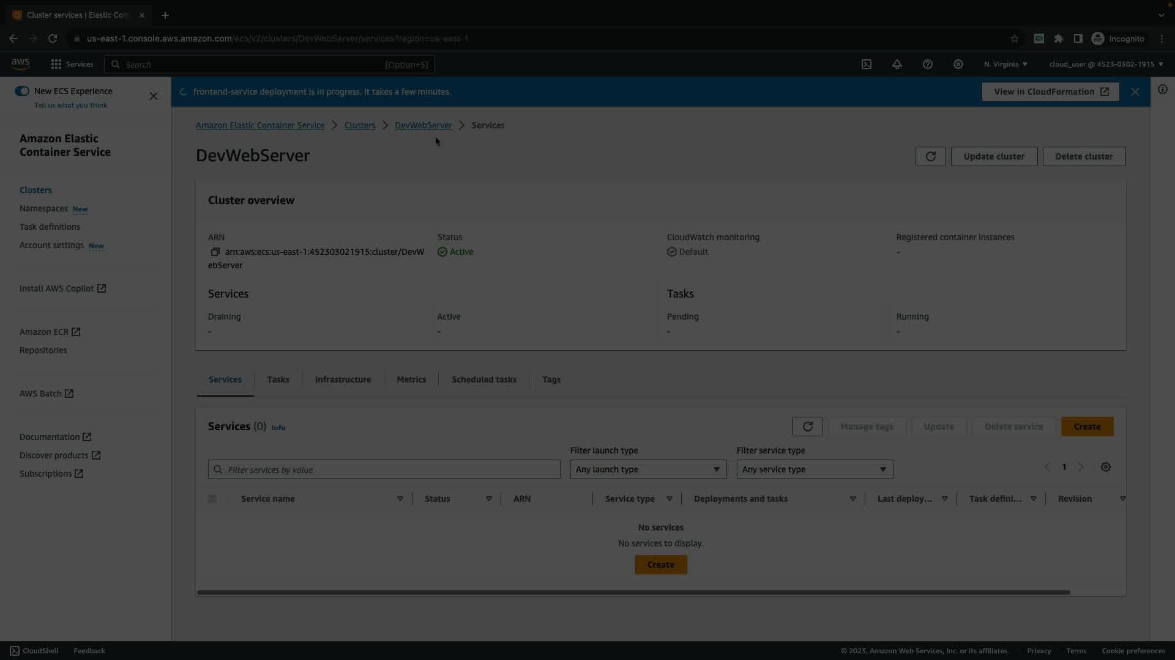Switch to the Tasks tab
This screenshot has width=1175, height=660.
click(x=278, y=380)
